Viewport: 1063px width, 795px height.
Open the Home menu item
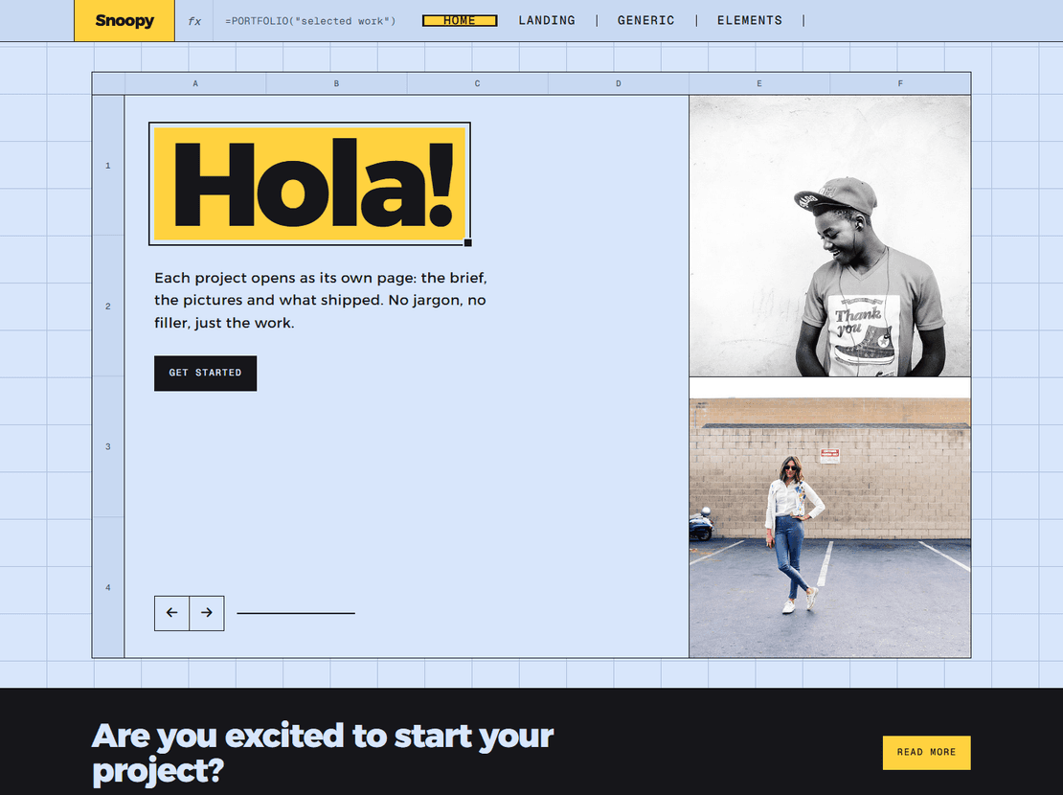[x=460, y=20]
